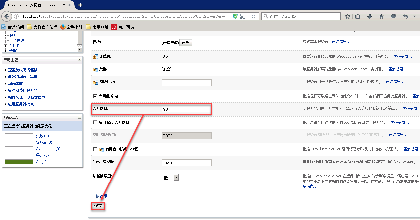Expand the 诊断 tree node
The width and height of the screenshot is (420, 220).
[5, 51]
